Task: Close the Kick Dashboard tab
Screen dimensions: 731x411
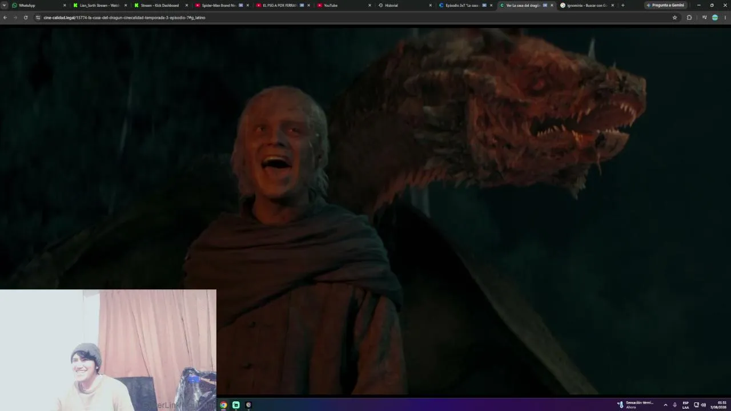Action: 187,5
